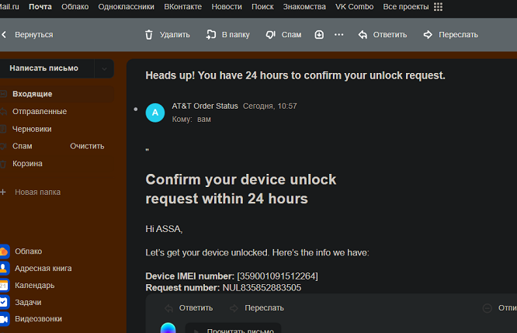The width and height of the screenshot is (517, 333).
Task: Click the reply arrow icon in top toolbar
Action: point(363,35)
